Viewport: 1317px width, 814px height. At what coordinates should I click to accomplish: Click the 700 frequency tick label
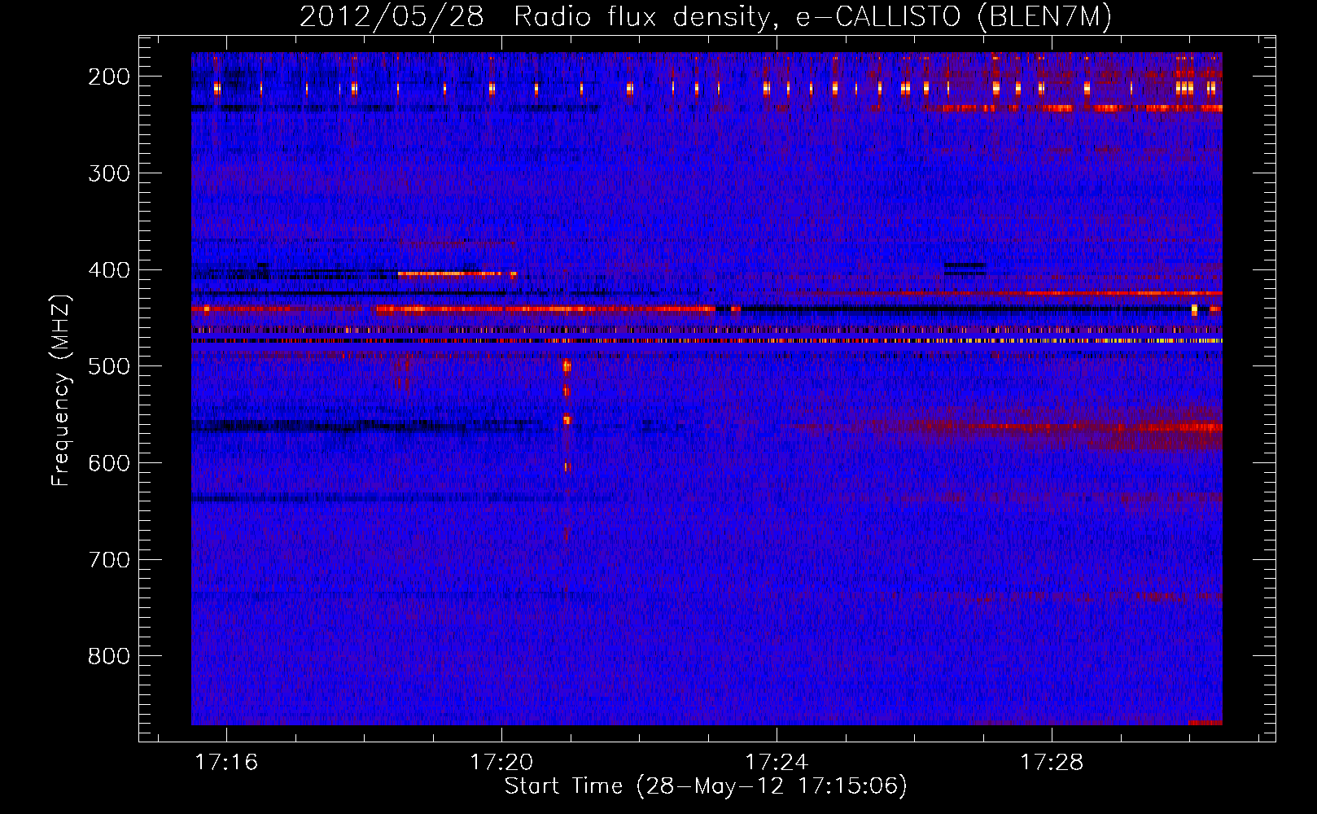109,560
